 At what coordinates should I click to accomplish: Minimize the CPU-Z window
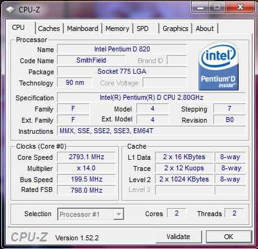click(x=200, y=7)
